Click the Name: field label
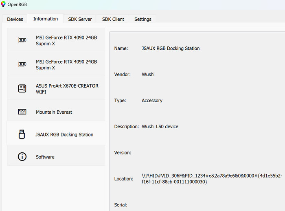This screenshot has width=285, height=211. [121, 48]
